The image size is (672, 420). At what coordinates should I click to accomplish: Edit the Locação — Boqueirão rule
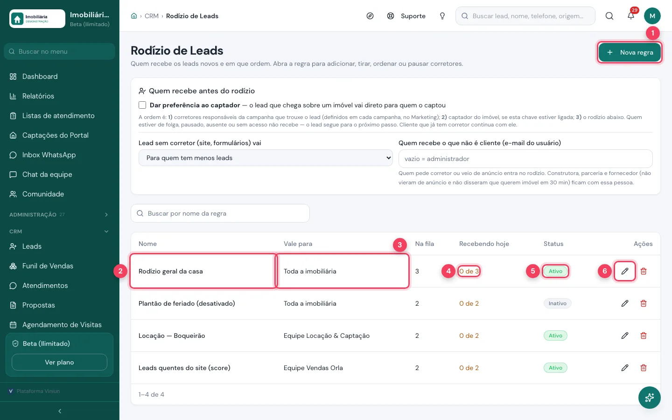pos(625,336)
